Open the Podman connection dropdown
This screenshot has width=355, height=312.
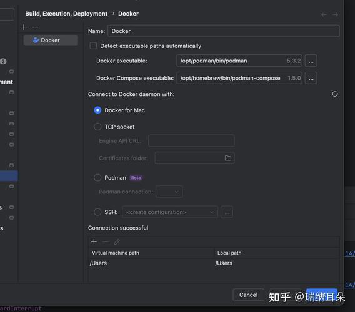[x=169, y=192]
